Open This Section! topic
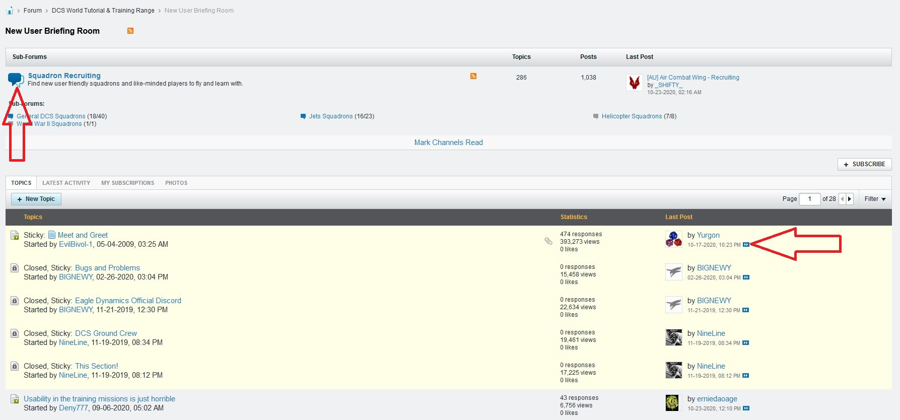The image size is (900, 420). 97,366
